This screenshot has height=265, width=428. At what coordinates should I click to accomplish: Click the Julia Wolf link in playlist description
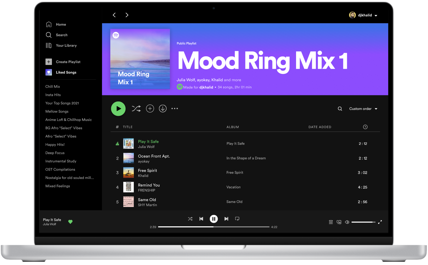point(186,80)
